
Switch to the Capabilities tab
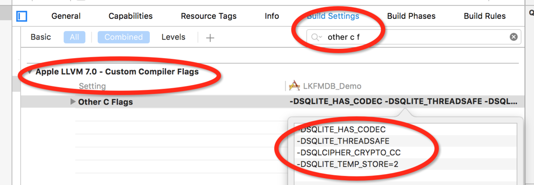click(x=130, y=16)
